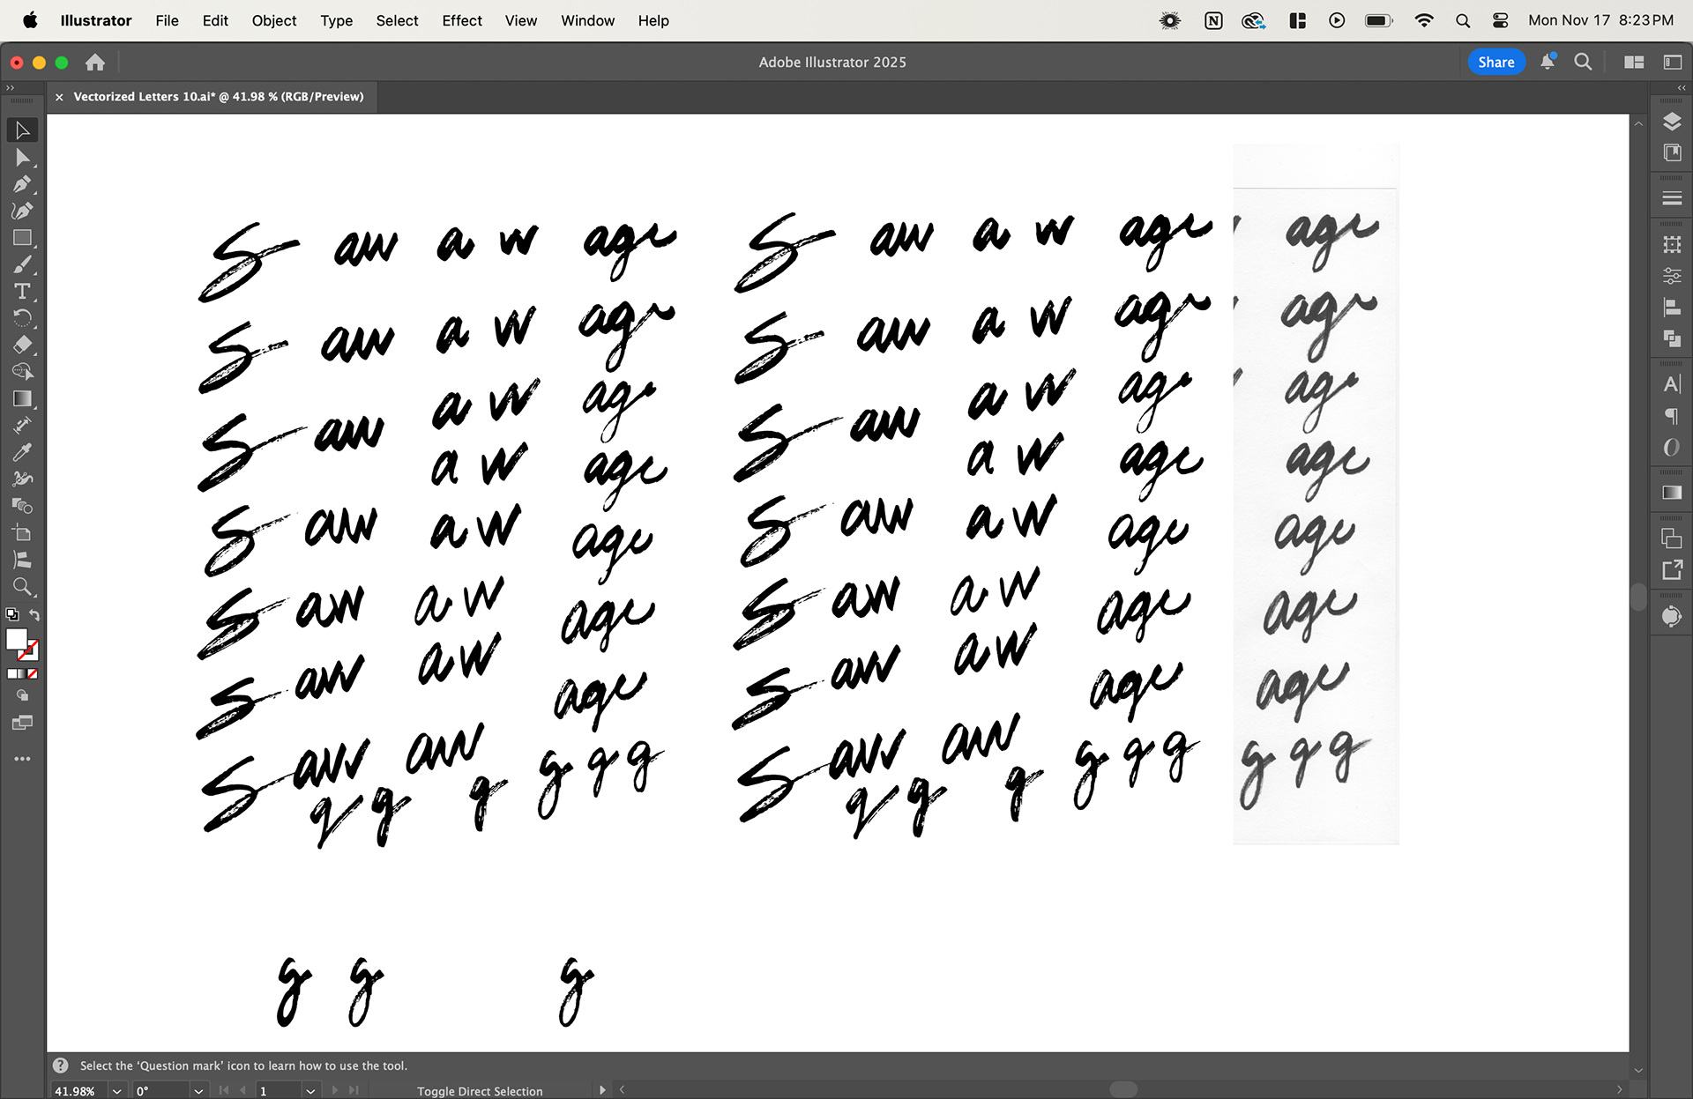Click the white Fill color swatch

point(17,639)
